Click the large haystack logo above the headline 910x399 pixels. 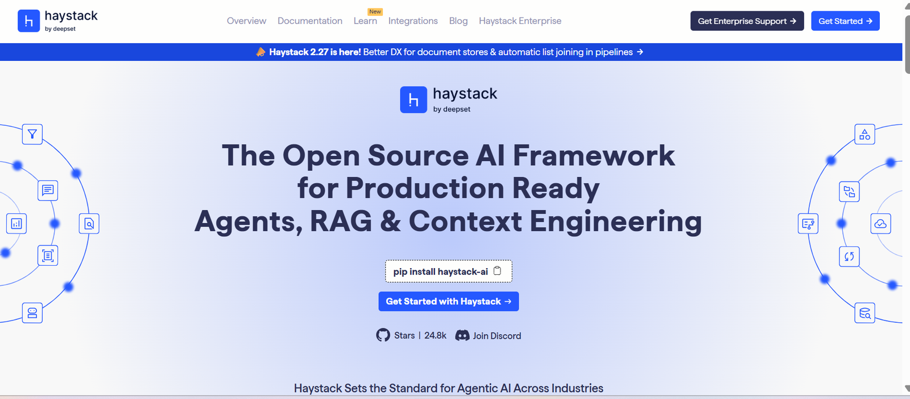(448, 100)
